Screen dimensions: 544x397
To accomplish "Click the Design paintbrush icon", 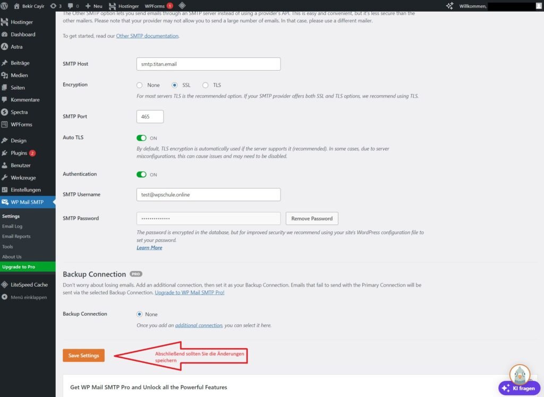I will 4,141.
